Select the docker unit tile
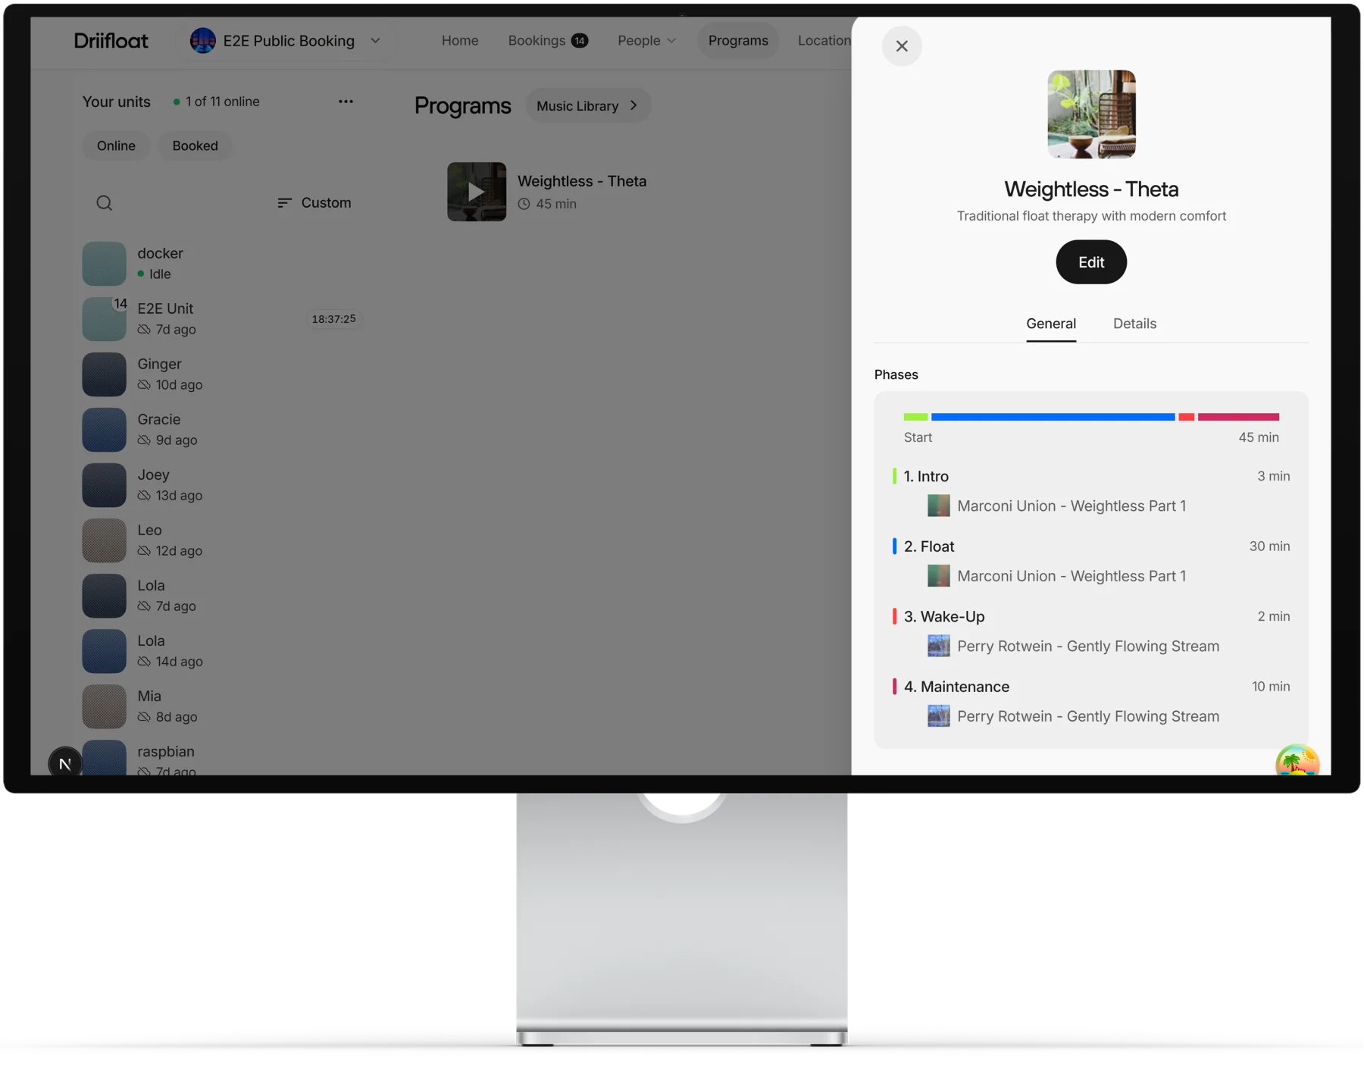This screenshot has width=1364, height=1071. coord(104,264)
